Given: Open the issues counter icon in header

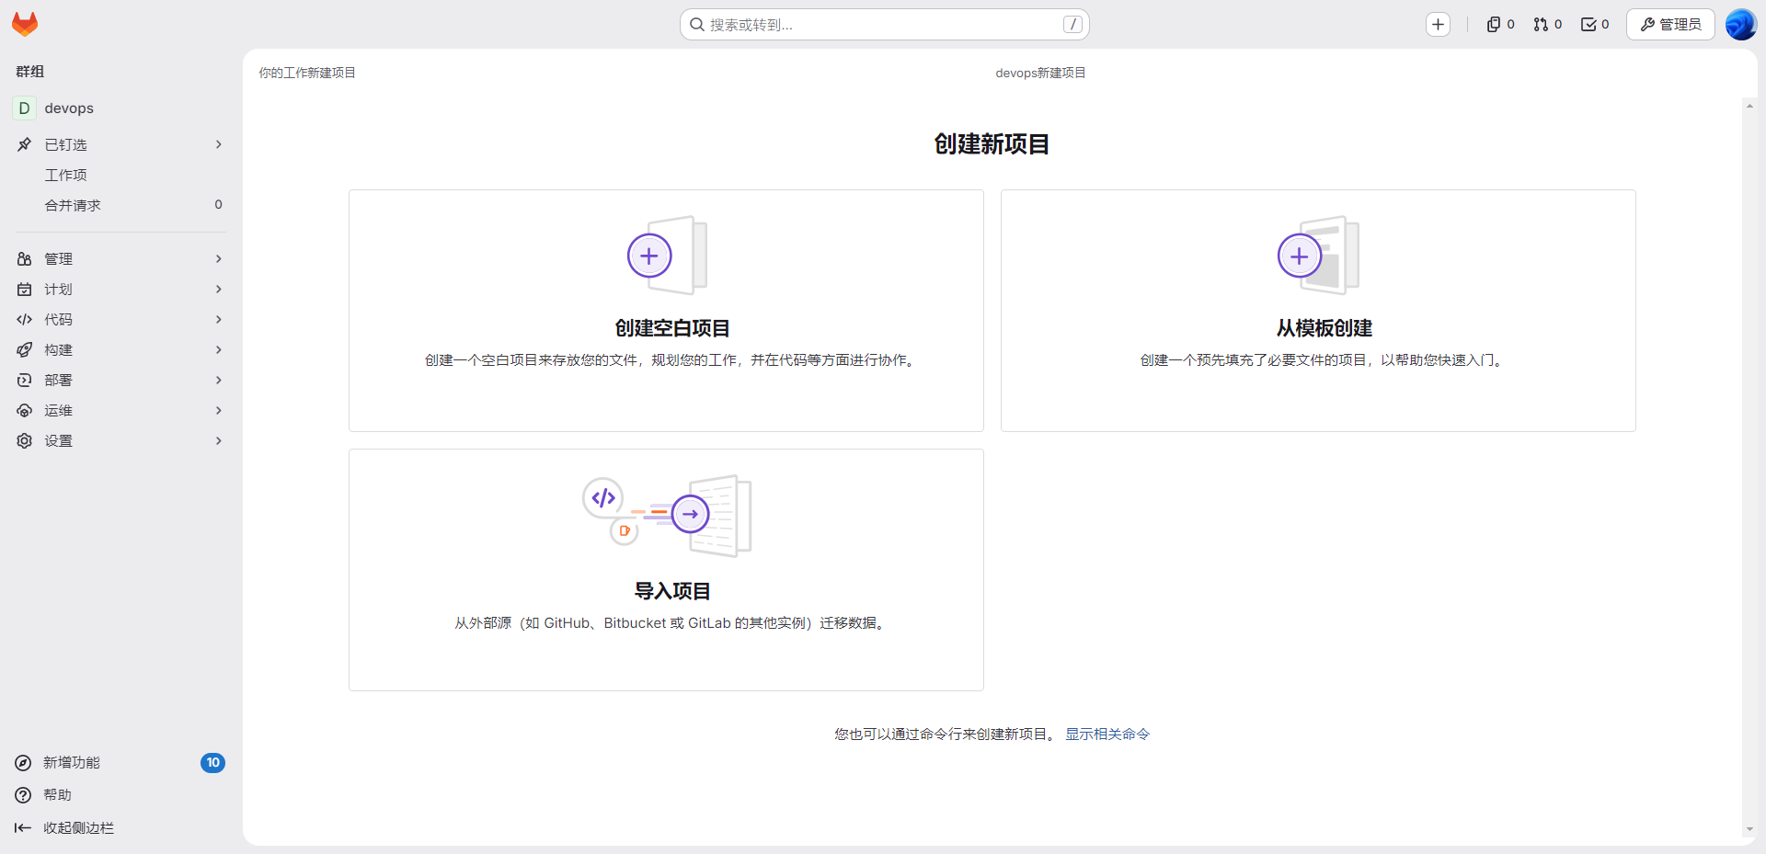Looking at the screenshot, I should [x=1500, y=25].
